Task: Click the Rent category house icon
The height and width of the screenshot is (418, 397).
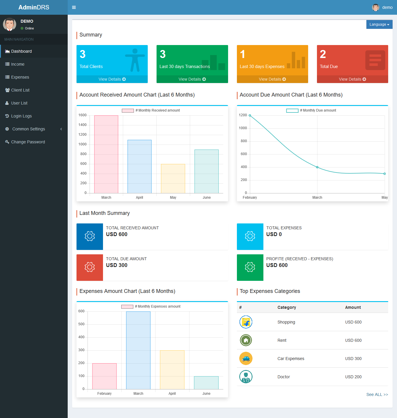Action: pos(246,340)
